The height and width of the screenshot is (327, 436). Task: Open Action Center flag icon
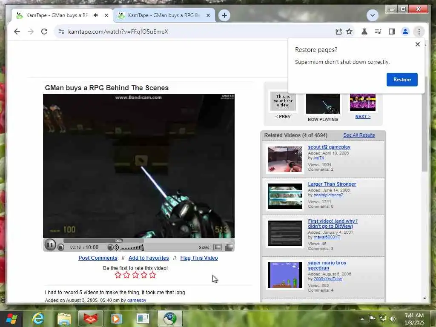(372, 318)
